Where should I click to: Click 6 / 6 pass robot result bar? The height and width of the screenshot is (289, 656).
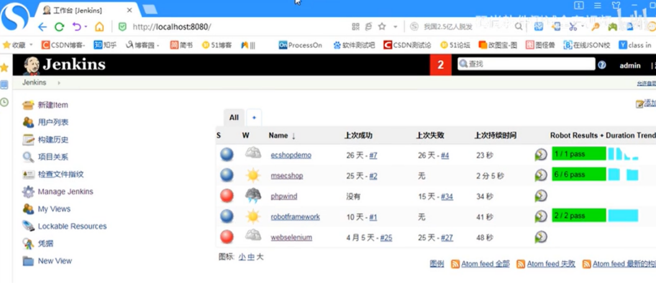pyautogui.click(x=578, y=174)
